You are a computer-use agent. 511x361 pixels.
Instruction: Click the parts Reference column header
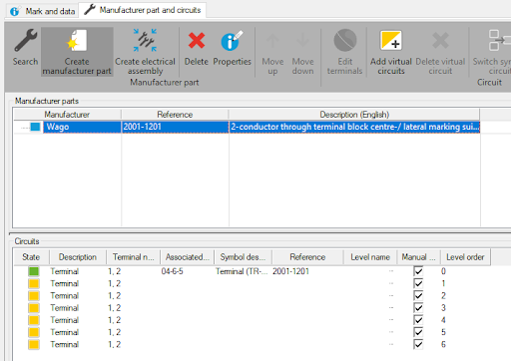point(175,115)
